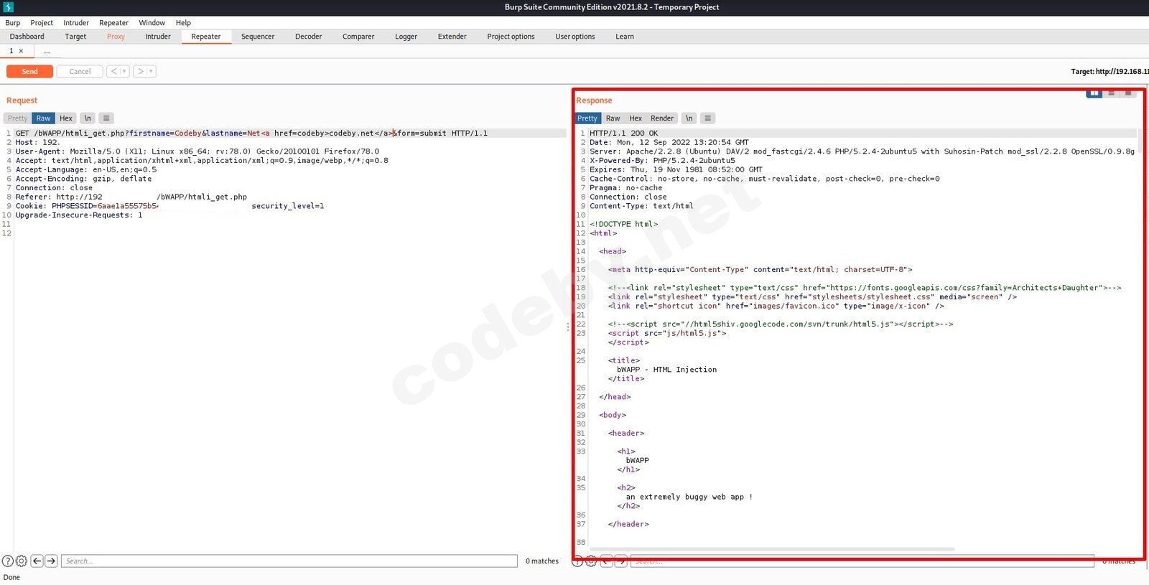Toggle non-printable chars (\n) in request
The height and width of the screenshot is (585, 1149).
tap(88, 118)
